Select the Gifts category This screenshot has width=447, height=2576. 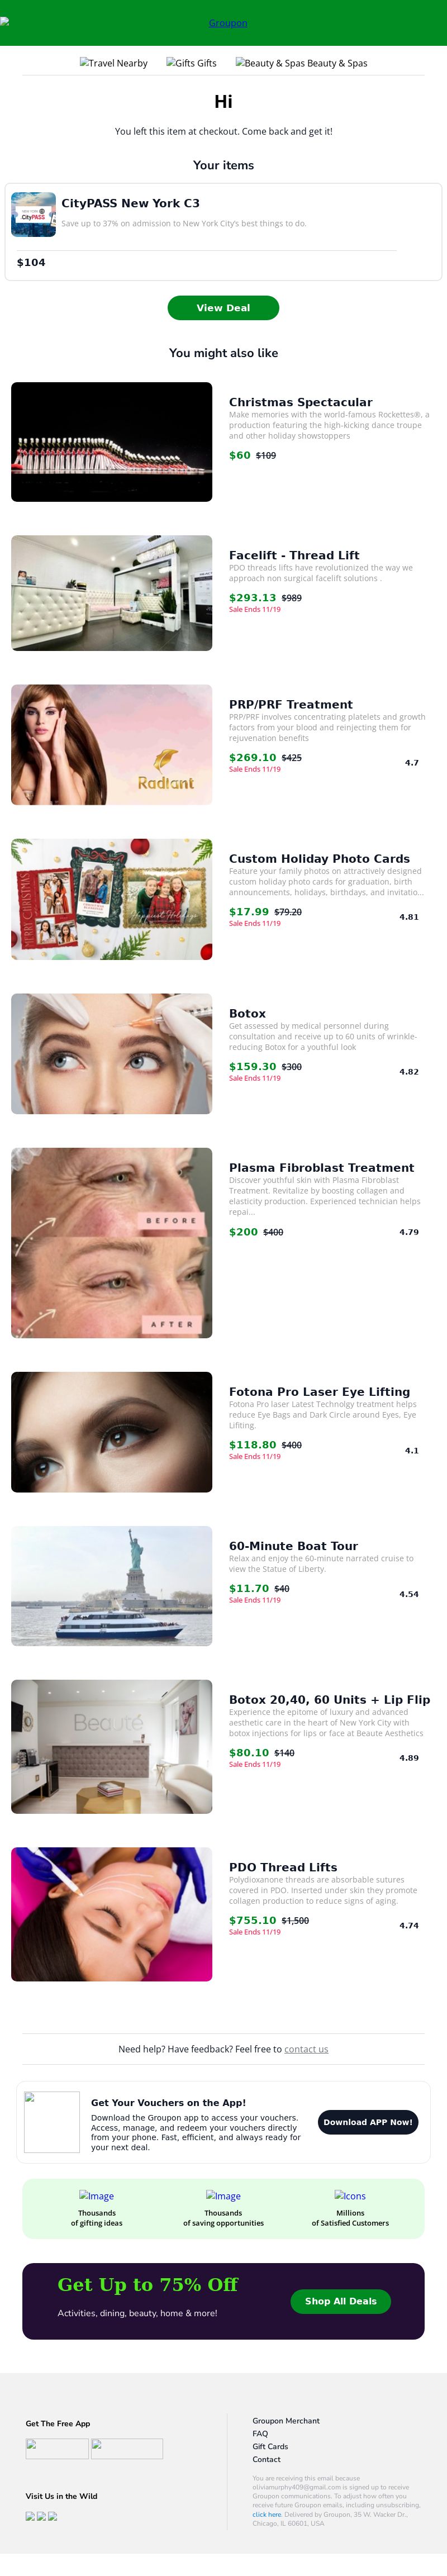pyautogui.click(x=191, y=63)
